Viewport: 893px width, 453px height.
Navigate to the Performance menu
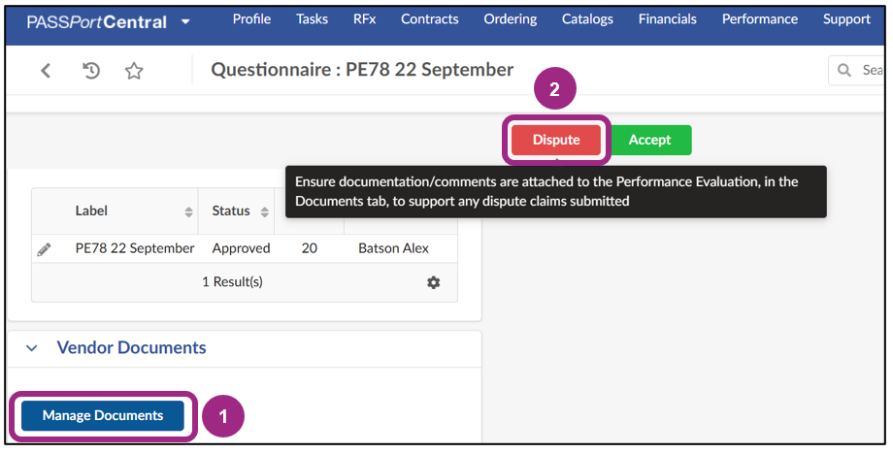759,19
